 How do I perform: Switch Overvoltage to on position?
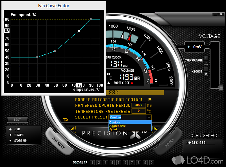point(206,58)
